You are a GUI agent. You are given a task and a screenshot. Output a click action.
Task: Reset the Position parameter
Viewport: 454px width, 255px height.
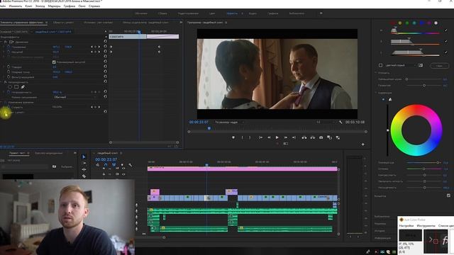pyautogui.click(x=106, y=47)
